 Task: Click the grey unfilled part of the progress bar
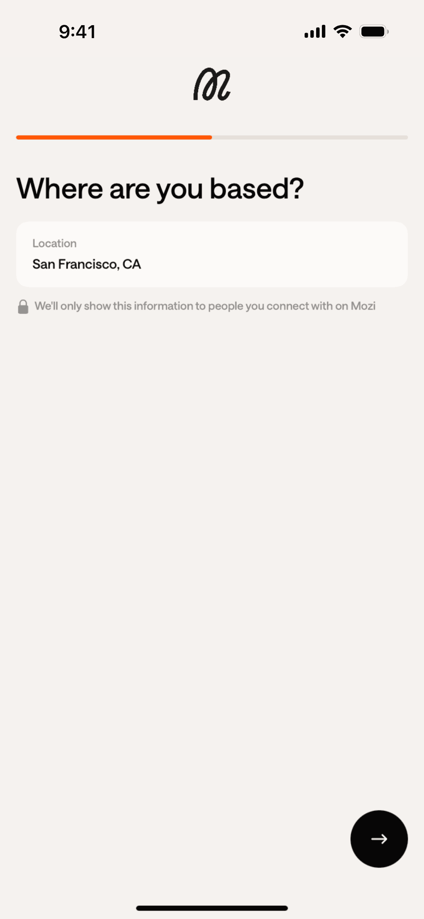309,137
